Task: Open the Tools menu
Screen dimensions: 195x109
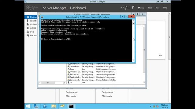Action: (x=150, y=8)
